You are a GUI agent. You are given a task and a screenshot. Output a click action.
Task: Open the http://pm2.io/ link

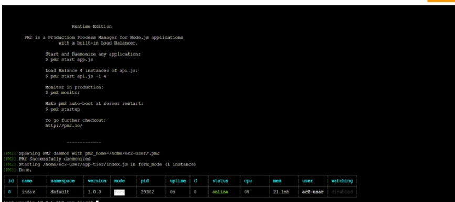click(64, 126)
